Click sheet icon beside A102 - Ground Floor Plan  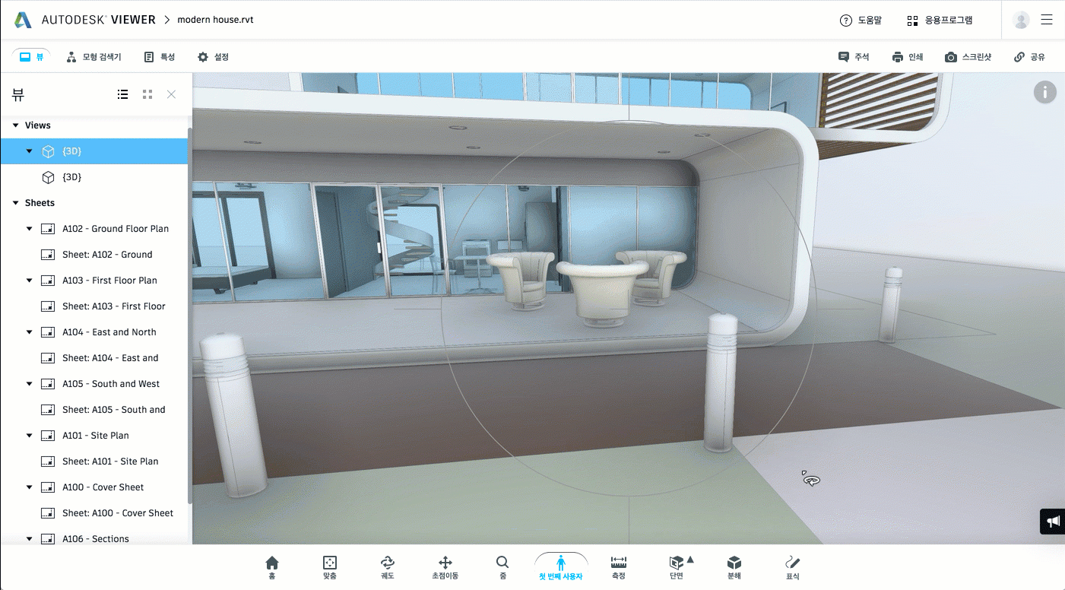coord(48,229)
